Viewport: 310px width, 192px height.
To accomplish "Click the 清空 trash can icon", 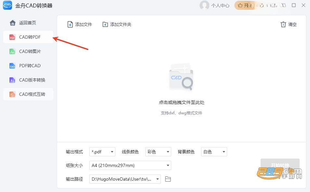I will click(x=283, y=24).
